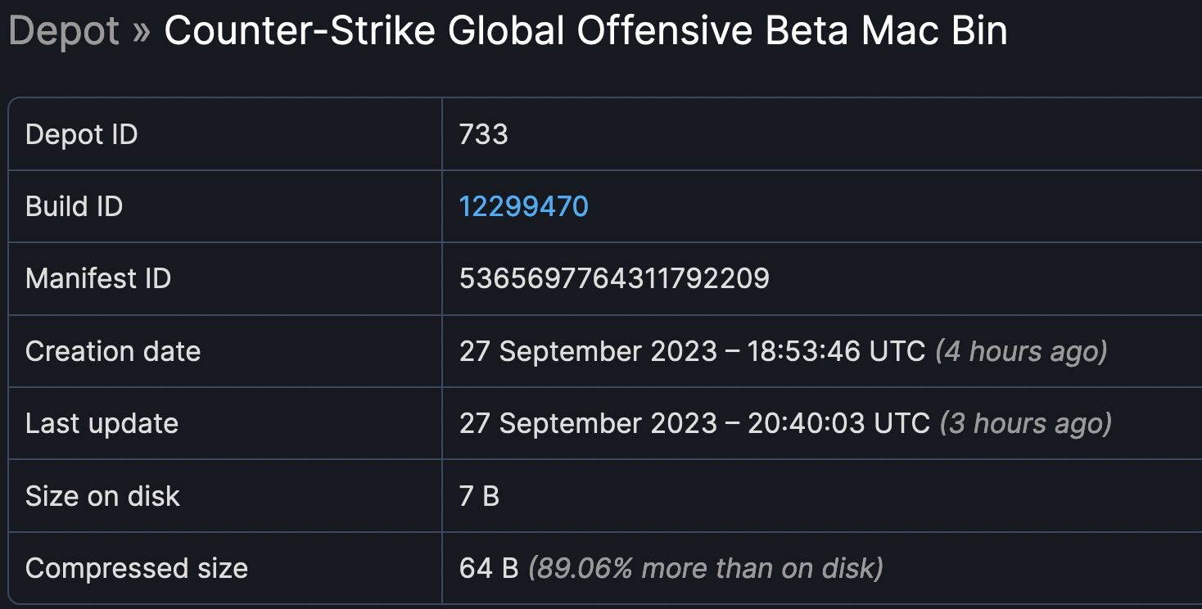Click the Last update row label
Viewport: 1202px width, 609px height.
(x=102, y=423)
